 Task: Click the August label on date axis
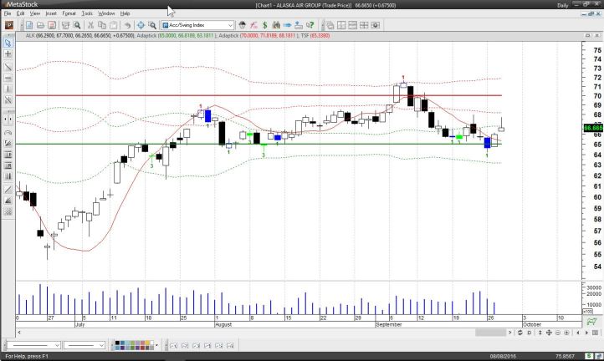pyautogui.click(x=223, y=324)
